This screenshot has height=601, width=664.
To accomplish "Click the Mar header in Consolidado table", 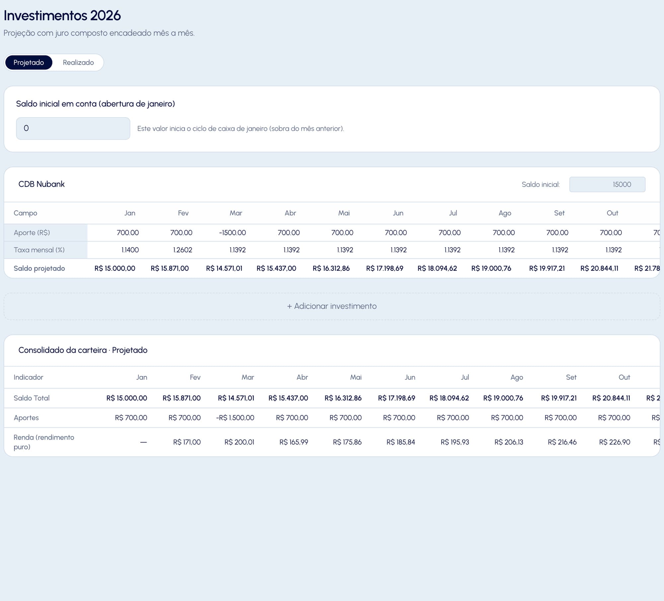I will [x=248, y=377].
